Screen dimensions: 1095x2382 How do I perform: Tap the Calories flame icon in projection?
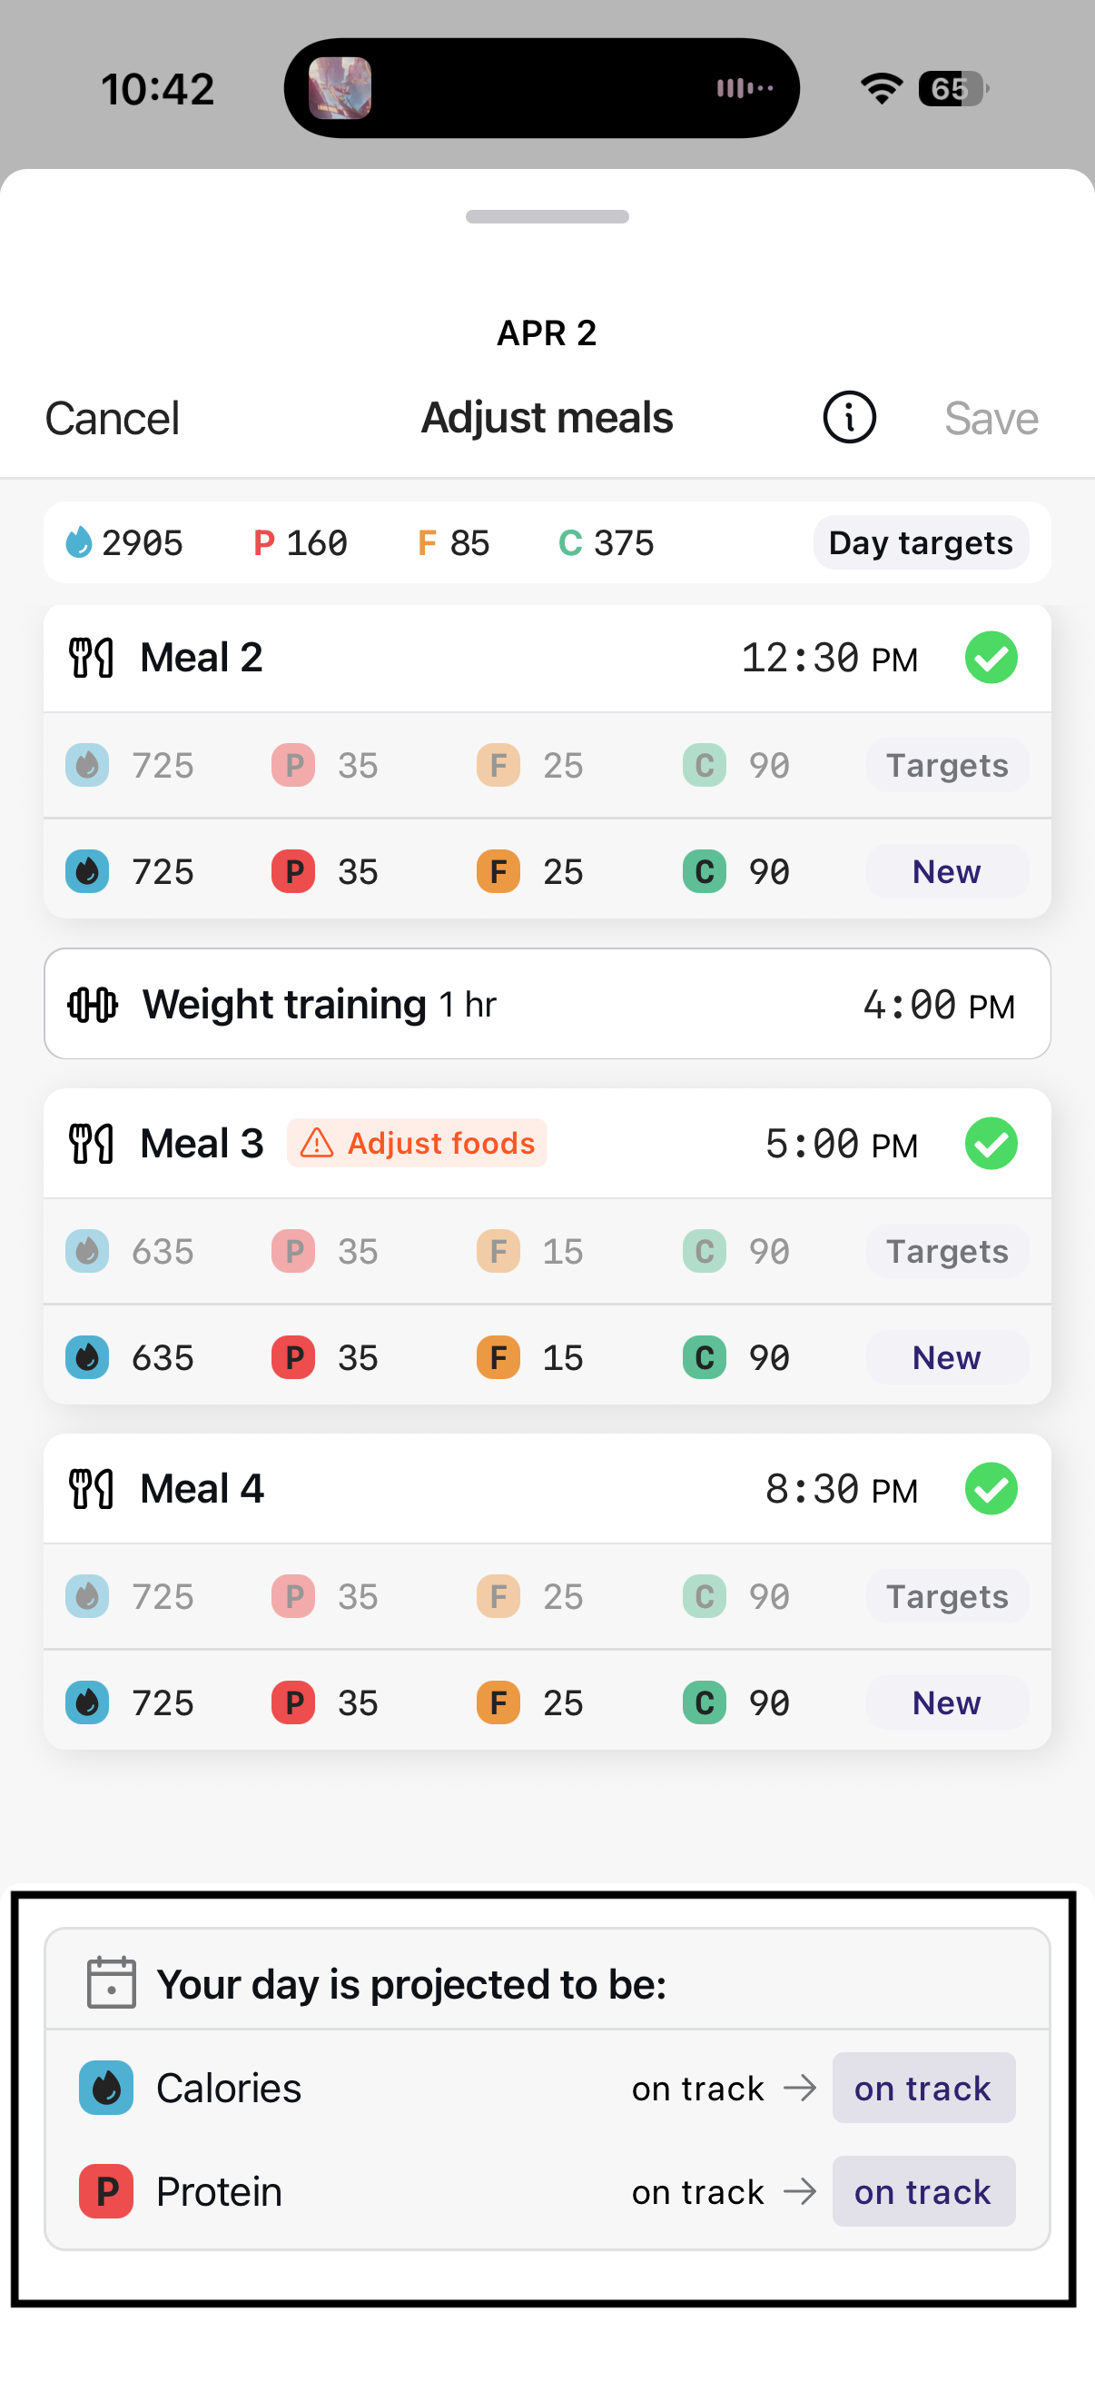tap(106, 2088)
